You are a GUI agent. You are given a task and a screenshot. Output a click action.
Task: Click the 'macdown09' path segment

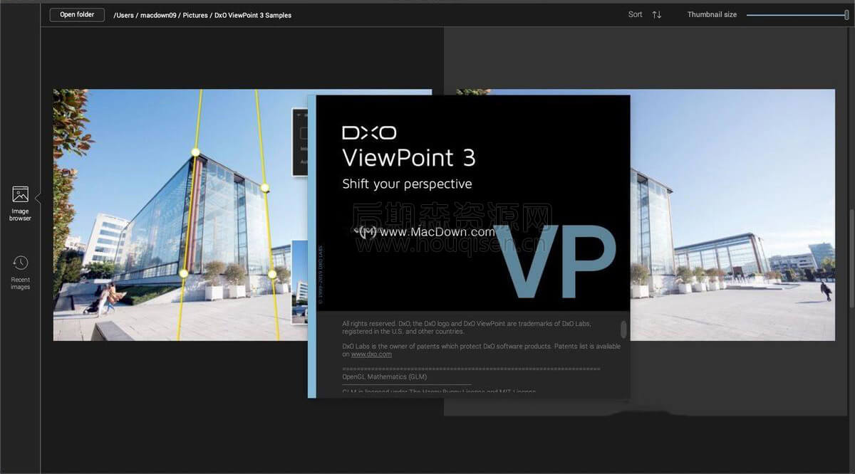coord(158,15)
